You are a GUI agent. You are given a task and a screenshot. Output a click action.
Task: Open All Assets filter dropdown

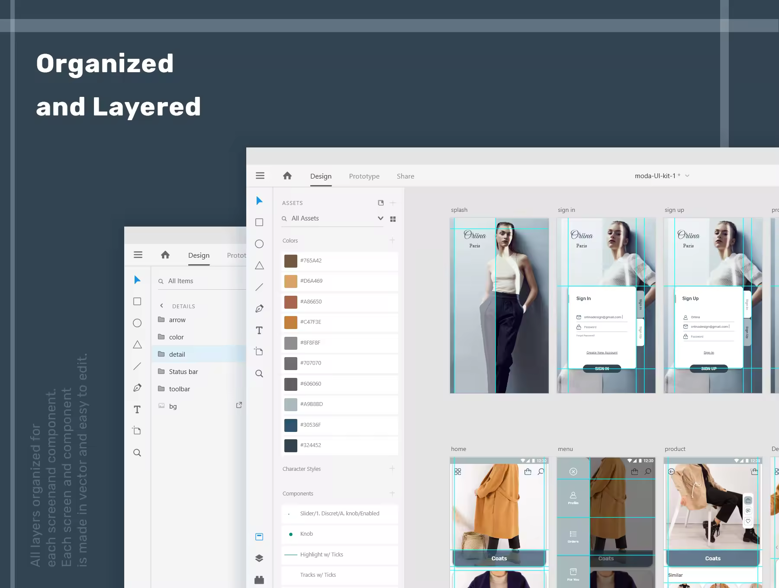pyautogui.click(x=380, y=218)
